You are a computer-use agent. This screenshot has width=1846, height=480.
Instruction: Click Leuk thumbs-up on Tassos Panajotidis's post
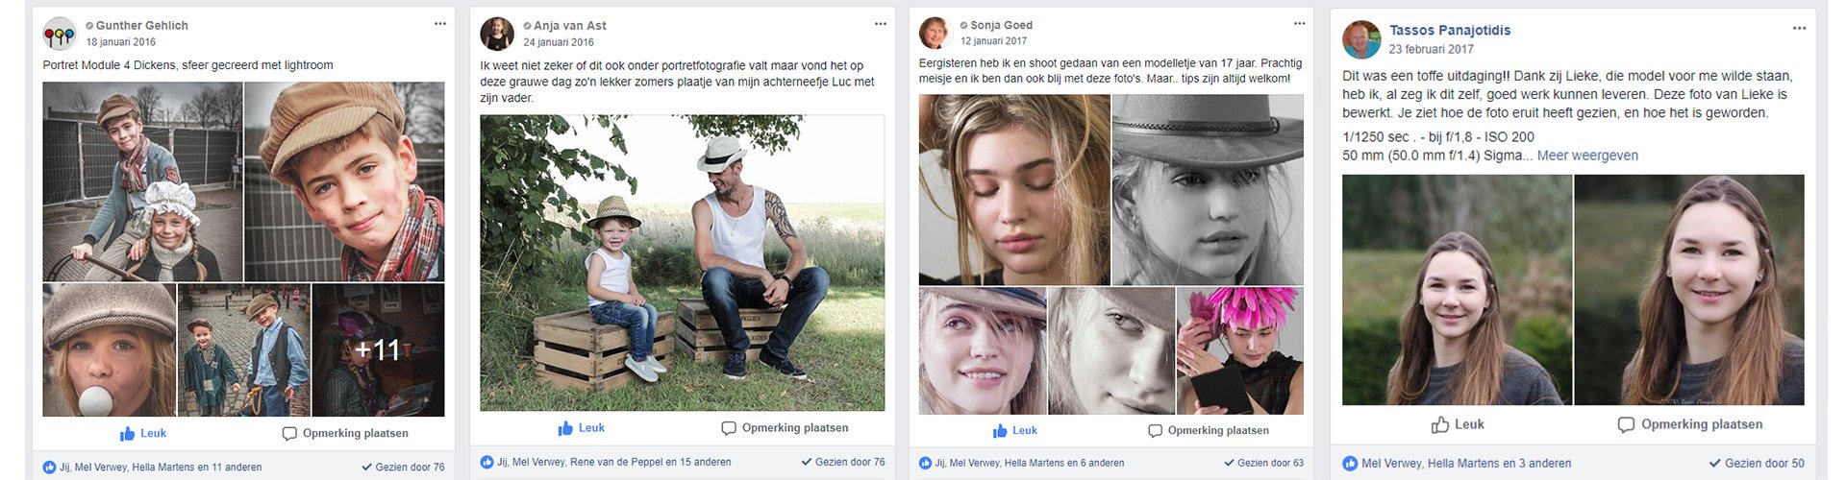point(1457,424)
